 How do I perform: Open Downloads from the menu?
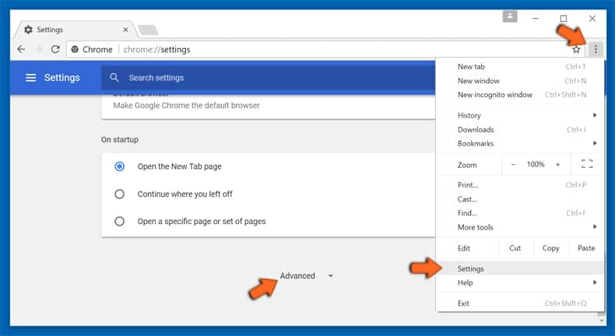(520, 129)
